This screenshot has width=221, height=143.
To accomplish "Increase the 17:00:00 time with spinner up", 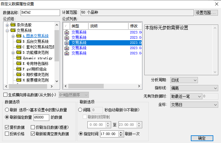I will point(121,133).
